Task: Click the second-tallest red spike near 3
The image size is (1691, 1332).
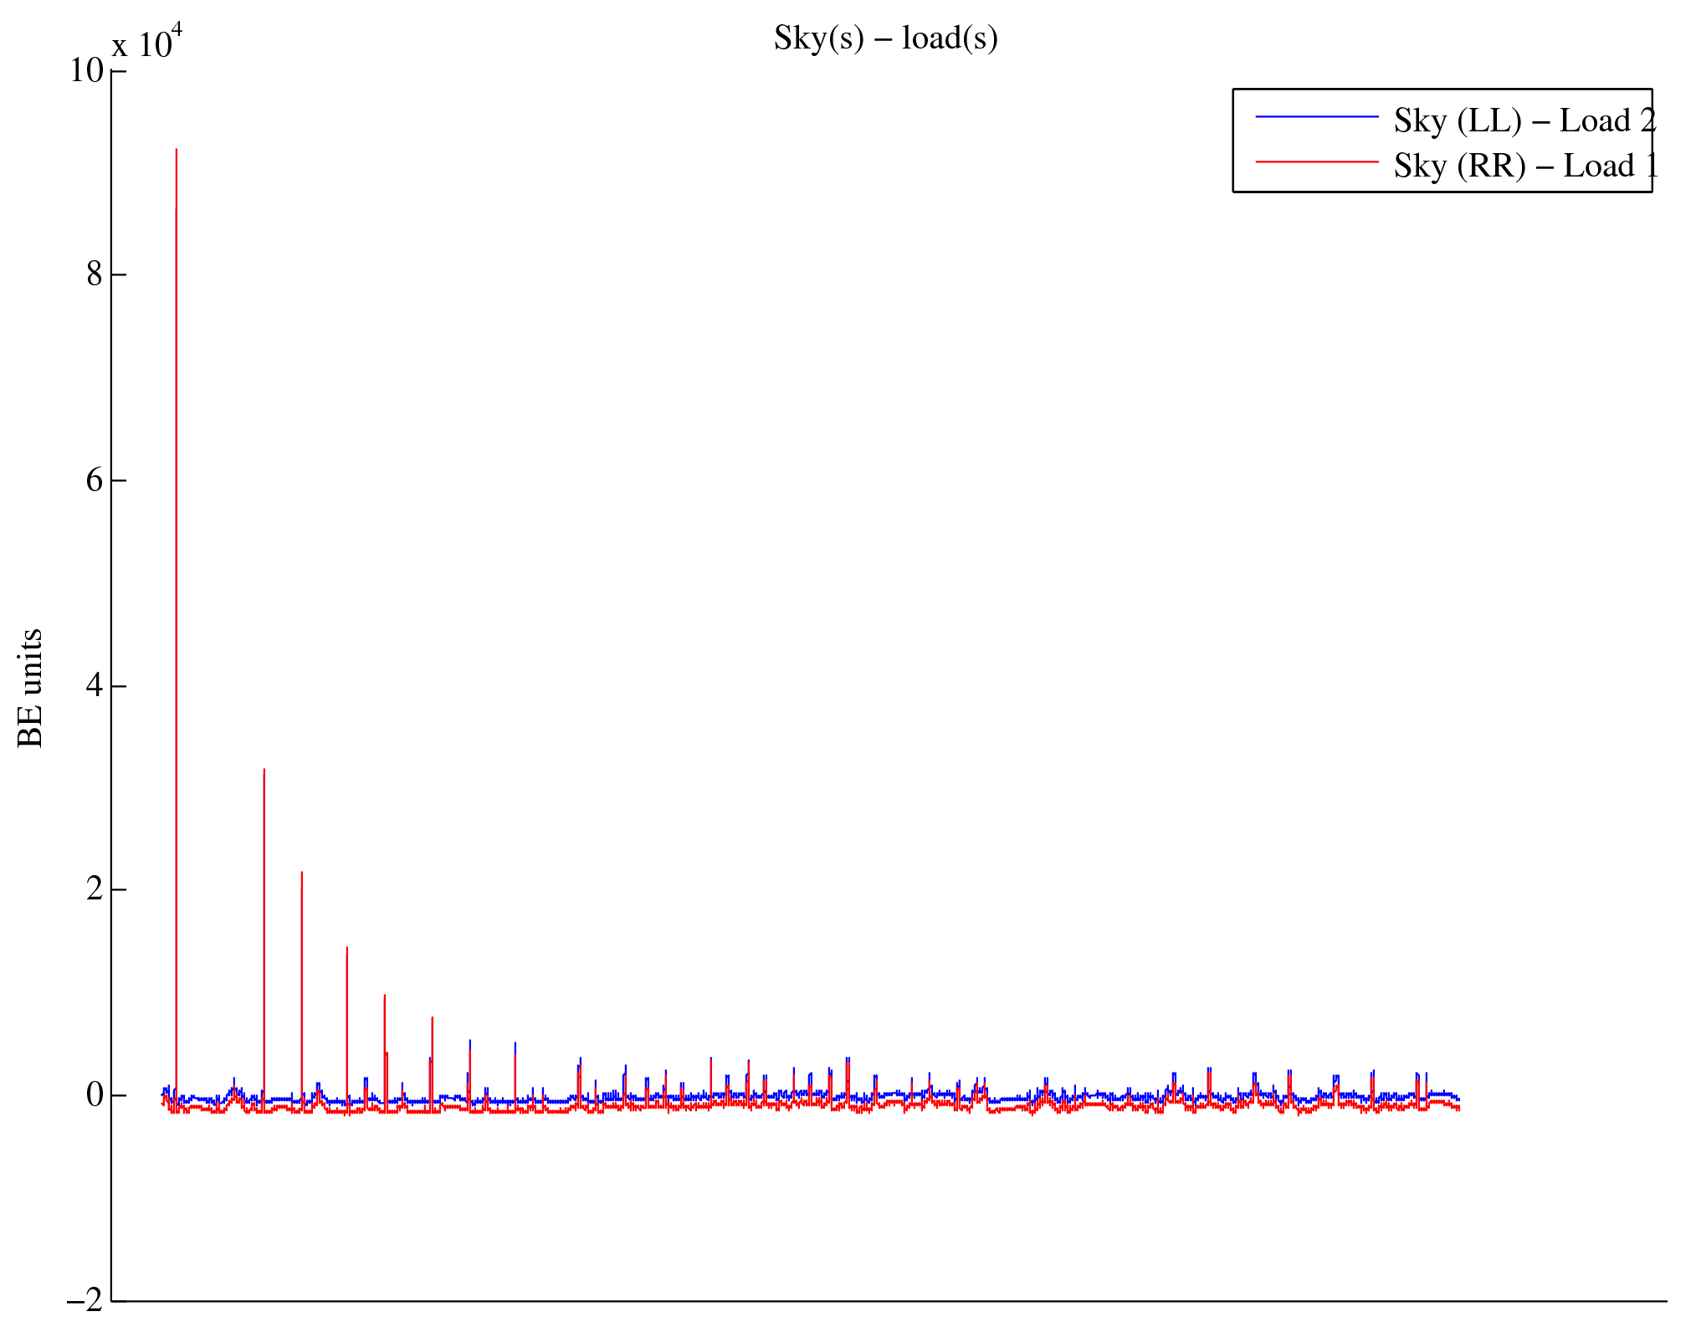Action: pyautogui.click(x=264, y=771)
